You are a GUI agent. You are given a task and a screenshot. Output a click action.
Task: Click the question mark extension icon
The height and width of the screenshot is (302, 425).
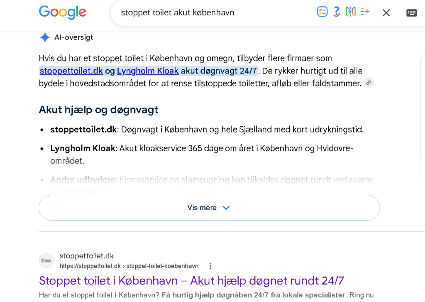pyautogui.click(x=336, y=12)
